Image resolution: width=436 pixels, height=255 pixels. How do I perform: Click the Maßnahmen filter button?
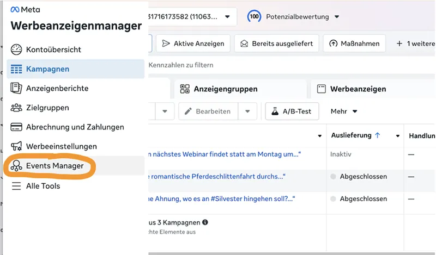[354, 43]
